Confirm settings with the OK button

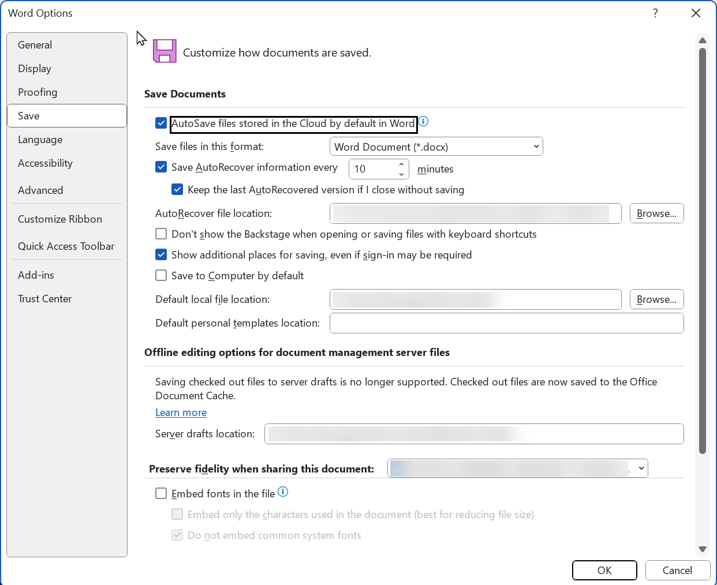pyautogui.click(x=604, y=570)
